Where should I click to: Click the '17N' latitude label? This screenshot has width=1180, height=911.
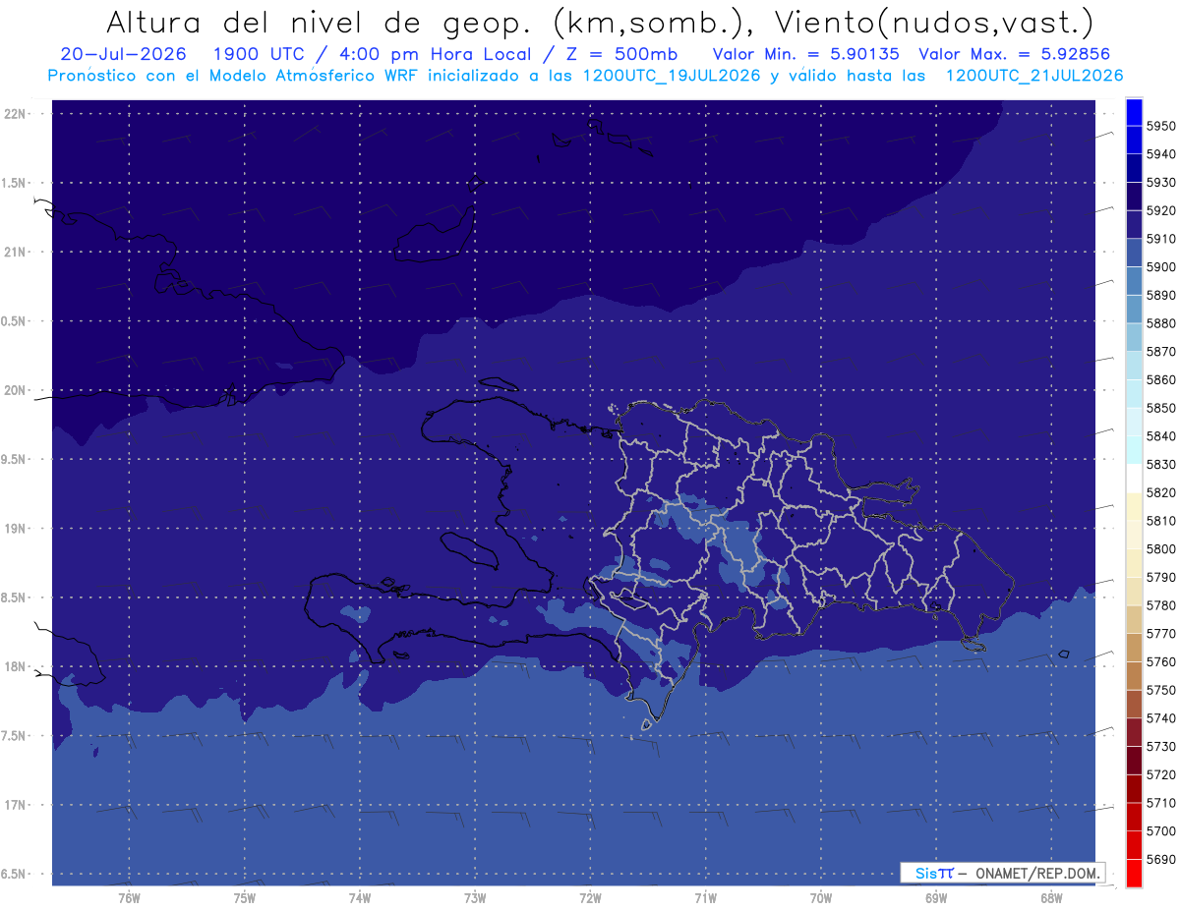point(17,805)
